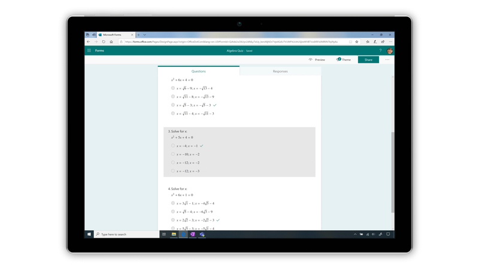Click the Preview eye icon
479x269 pixels.
click(311, 60)
